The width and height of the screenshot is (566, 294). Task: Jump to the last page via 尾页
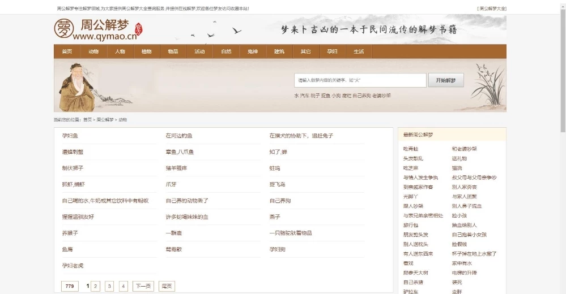point(167,286)
